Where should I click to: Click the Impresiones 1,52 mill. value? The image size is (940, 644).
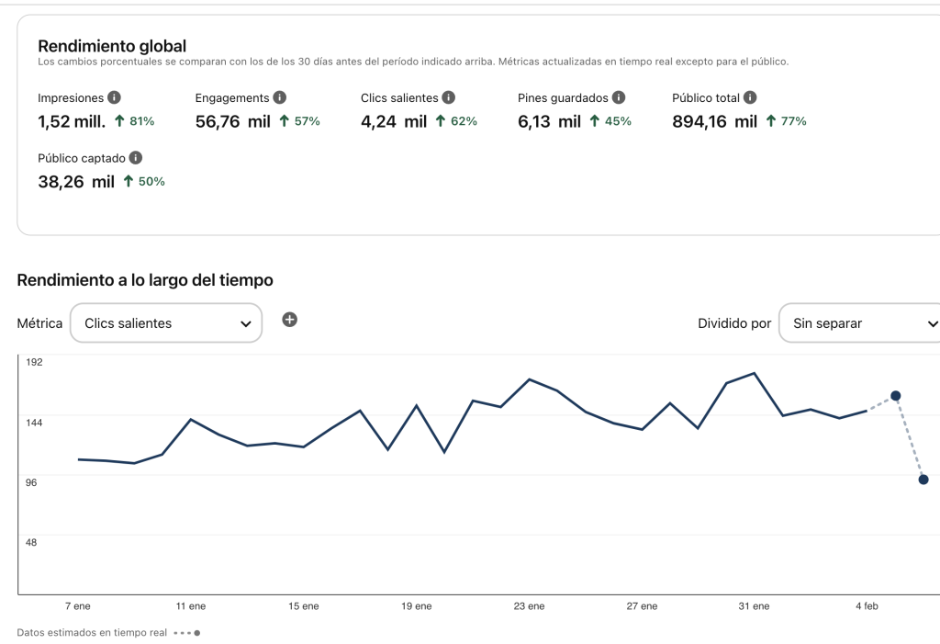(72, 121)
